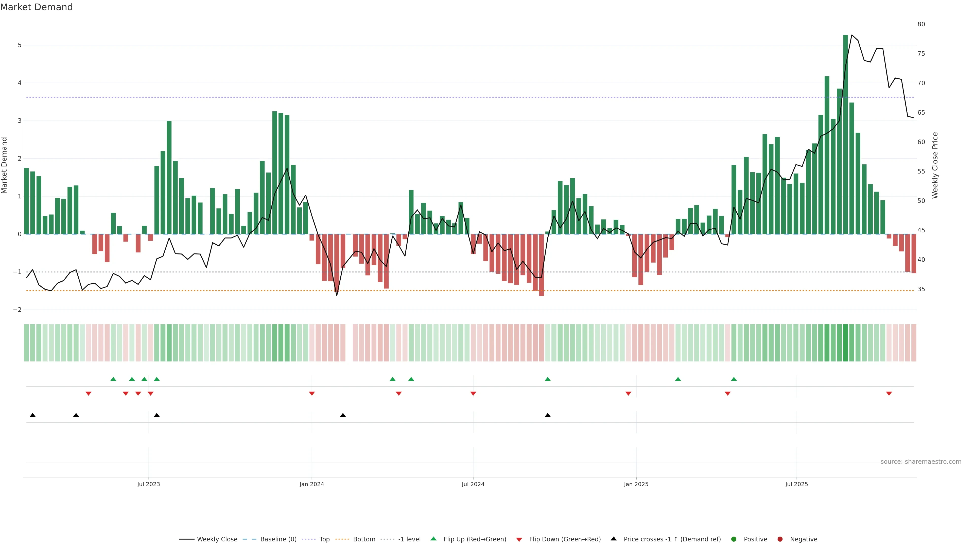Screen dimensions: 974x548
Task: Click the -1 level legend item
Action: 409,539
